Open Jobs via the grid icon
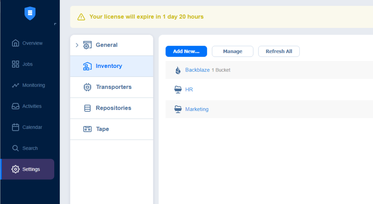 (x=15, y=64)
